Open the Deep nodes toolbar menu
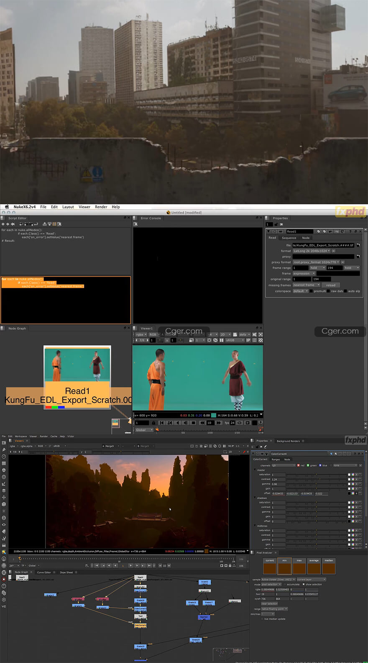The width and height of the screenshot is (368, 663). 4,518
